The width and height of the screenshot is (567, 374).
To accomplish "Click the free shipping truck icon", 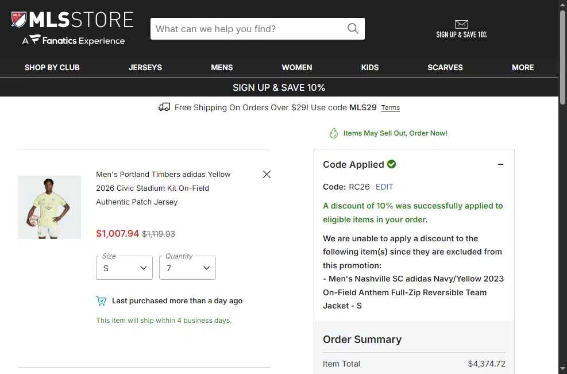I will [x=164, y=107].
